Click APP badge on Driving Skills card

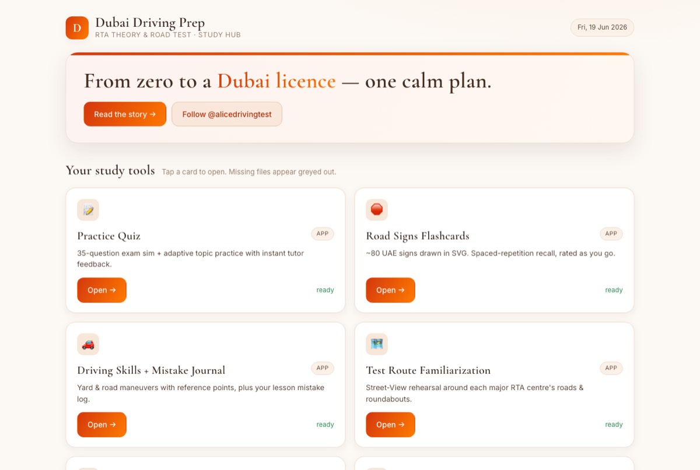[323, 368]
